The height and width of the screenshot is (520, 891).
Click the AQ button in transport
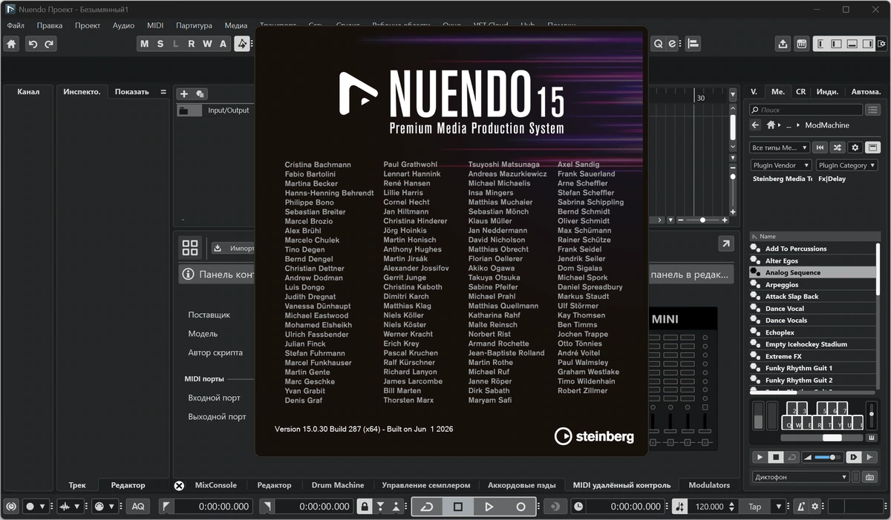[x=137, y=507]
